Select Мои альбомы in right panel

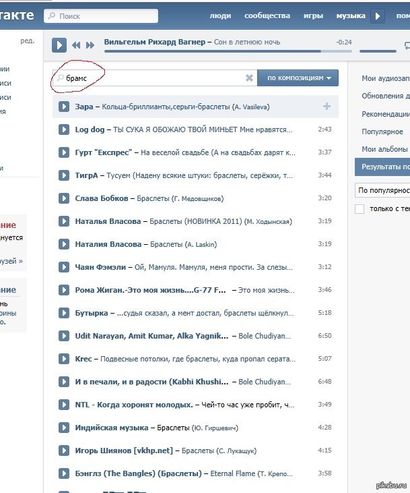pyautogui.click(x=384, y=149)
